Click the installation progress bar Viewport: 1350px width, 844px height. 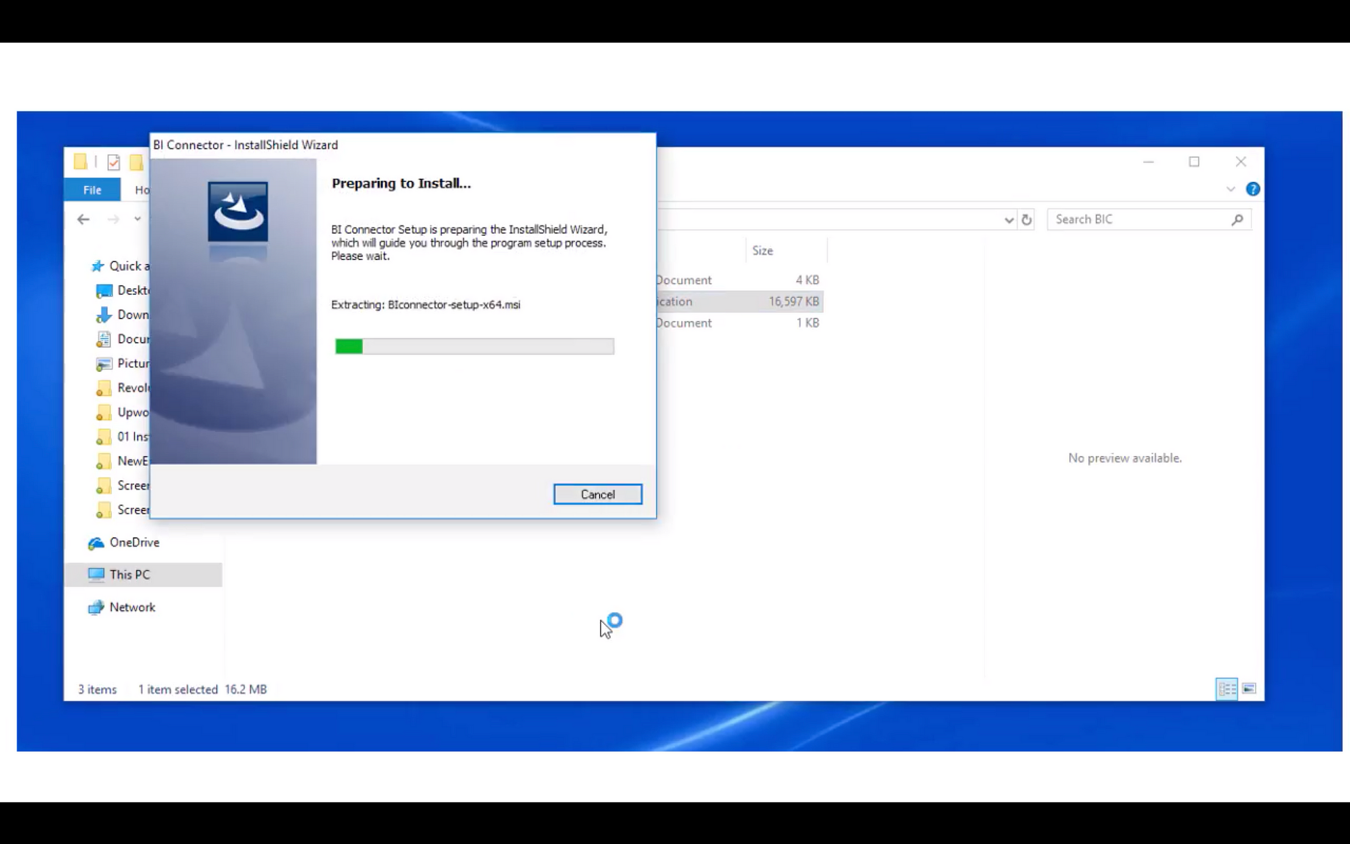click(x=474, y=346)
